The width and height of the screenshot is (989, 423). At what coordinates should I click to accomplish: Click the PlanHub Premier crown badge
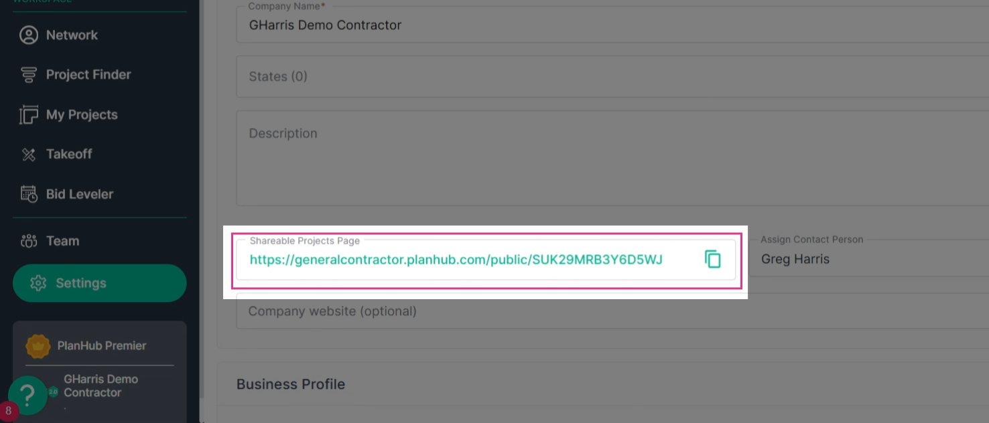(38, 346)
